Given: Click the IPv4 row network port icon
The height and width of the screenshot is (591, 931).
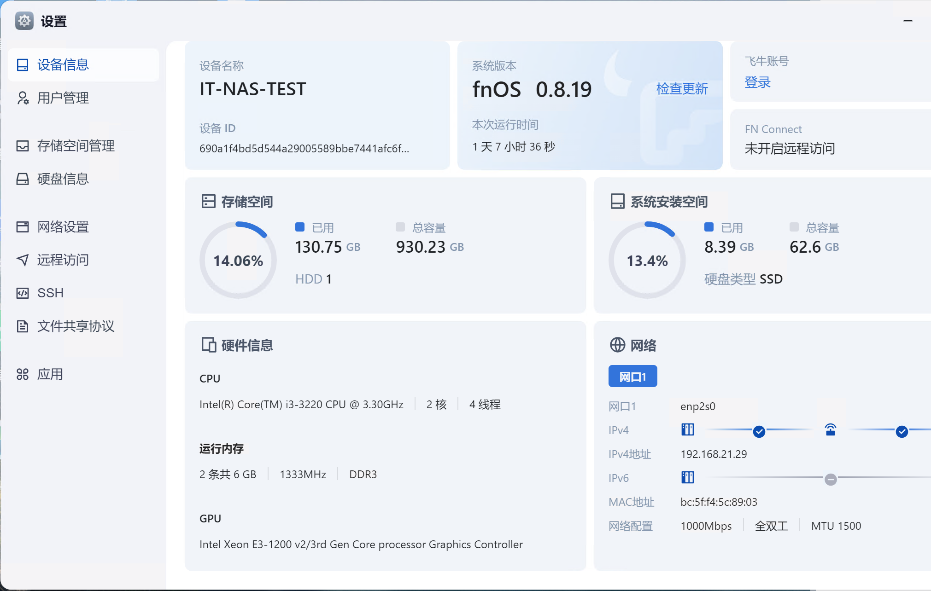Looking at the screenshot, I should 688,430.
